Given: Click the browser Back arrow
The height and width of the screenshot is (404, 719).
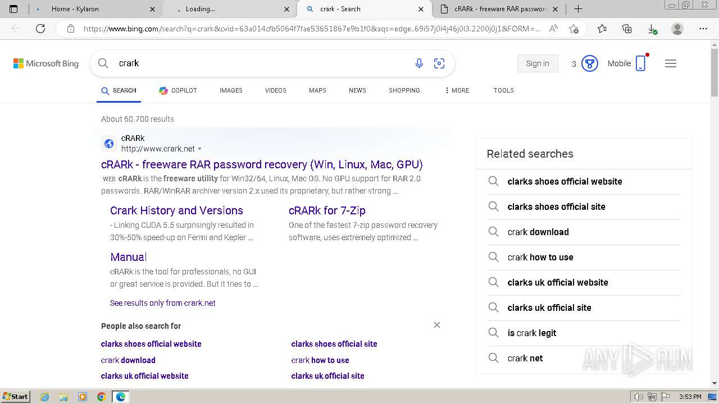Looking at the screenshot, I should [16, 29].
